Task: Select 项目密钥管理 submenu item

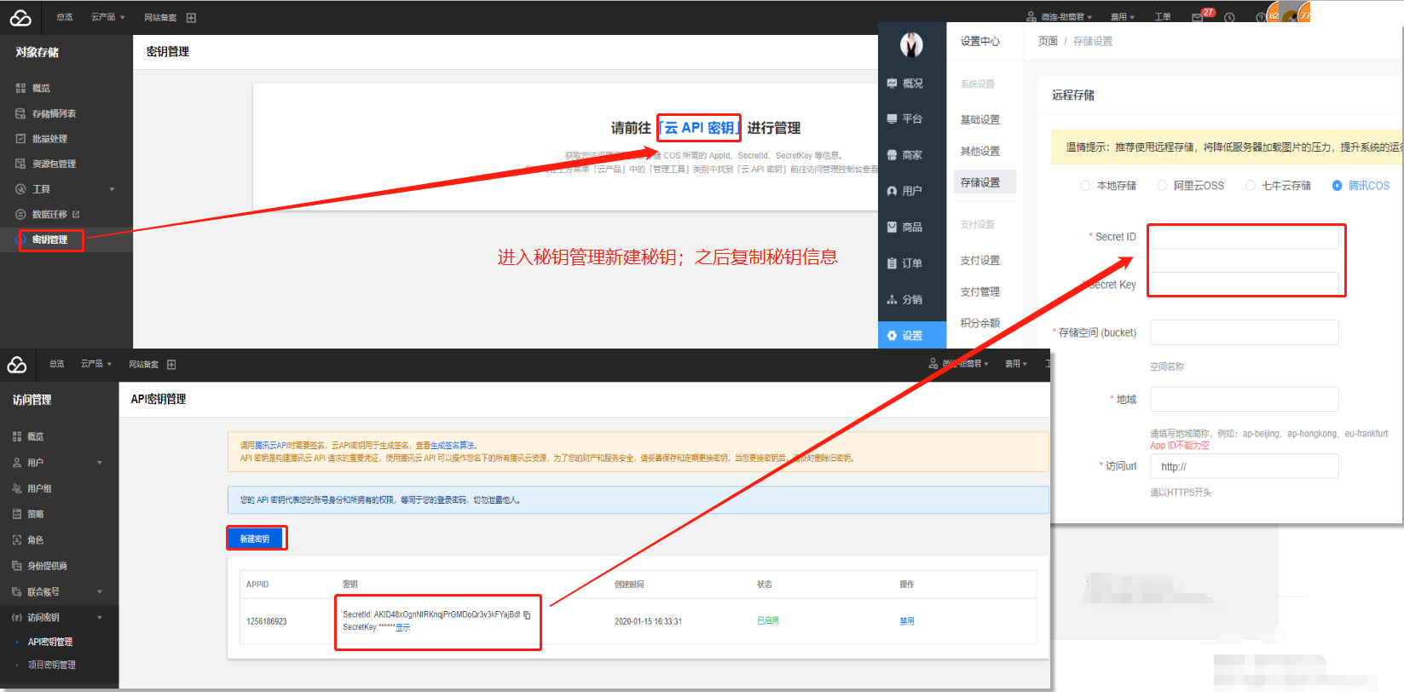Action: click(x=52, y=666)
